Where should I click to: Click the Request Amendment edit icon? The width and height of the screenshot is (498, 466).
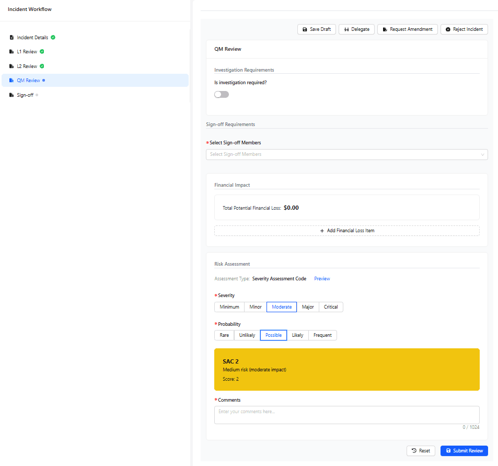click(x=385, y=29)
